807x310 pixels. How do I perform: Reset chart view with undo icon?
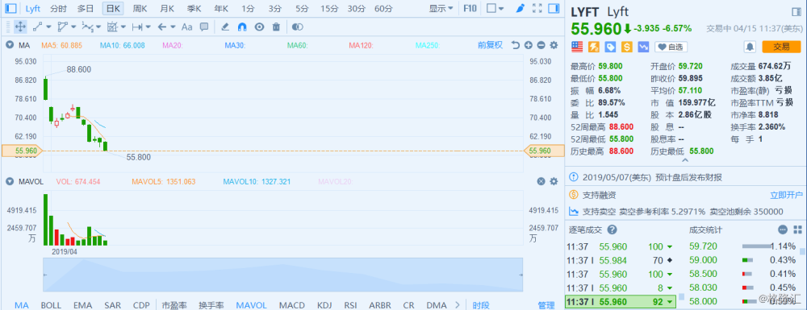click(x=516, y=45)
